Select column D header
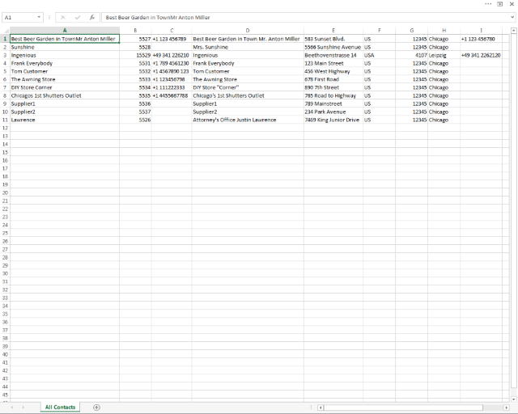This screenshot has width=518, height=414. [x=248, y=31]
